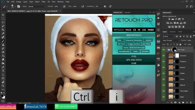Image resolution: width=195 pixels, height=110 pixels.
Task: Expand the LIPS AND TEETH section
Action: (x=134, y=60)
